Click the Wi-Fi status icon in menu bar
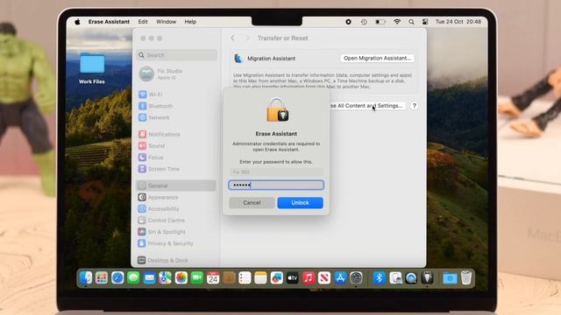 pyautogui.click(x=397, y=22)
